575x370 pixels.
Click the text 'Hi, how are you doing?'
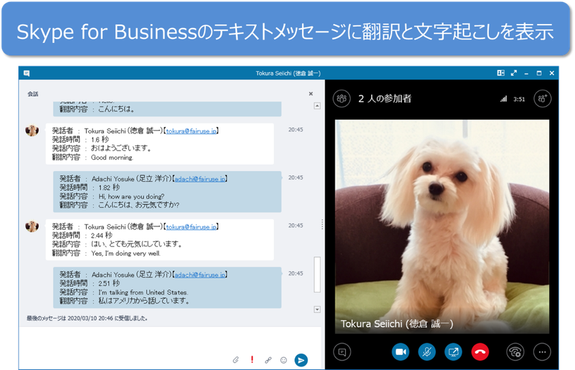tap(131, 196)
